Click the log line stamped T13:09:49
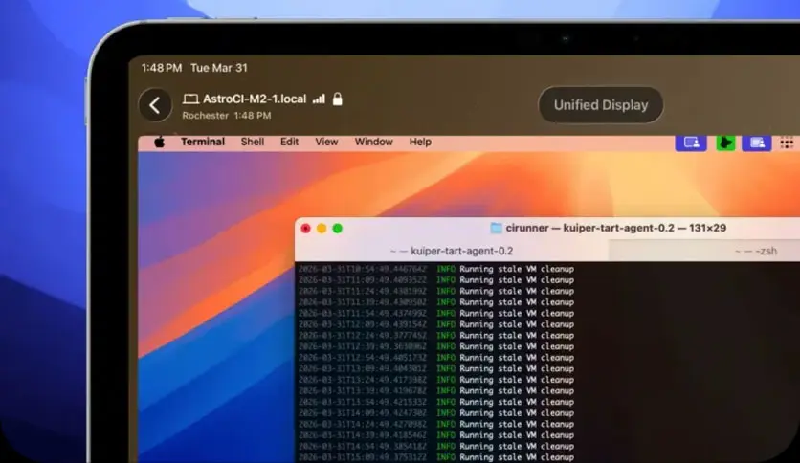 coord(436,368)
